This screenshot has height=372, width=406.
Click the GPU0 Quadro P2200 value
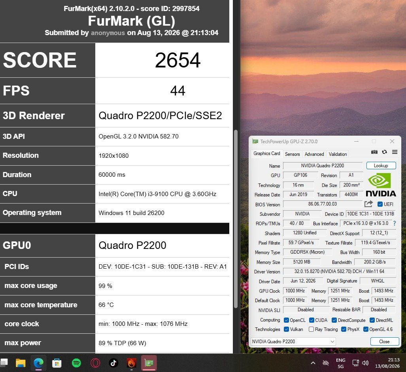coord(132,245)
